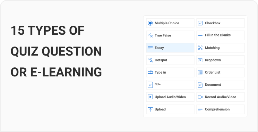Click the Multiple Choice radio icon
Image resolution: width=258 pixels, height=132 pixels.
(150, 23)
